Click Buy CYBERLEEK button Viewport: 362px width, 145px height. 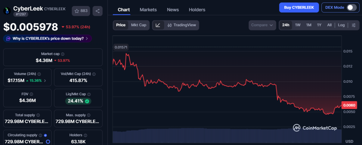[x=299, y=7]
